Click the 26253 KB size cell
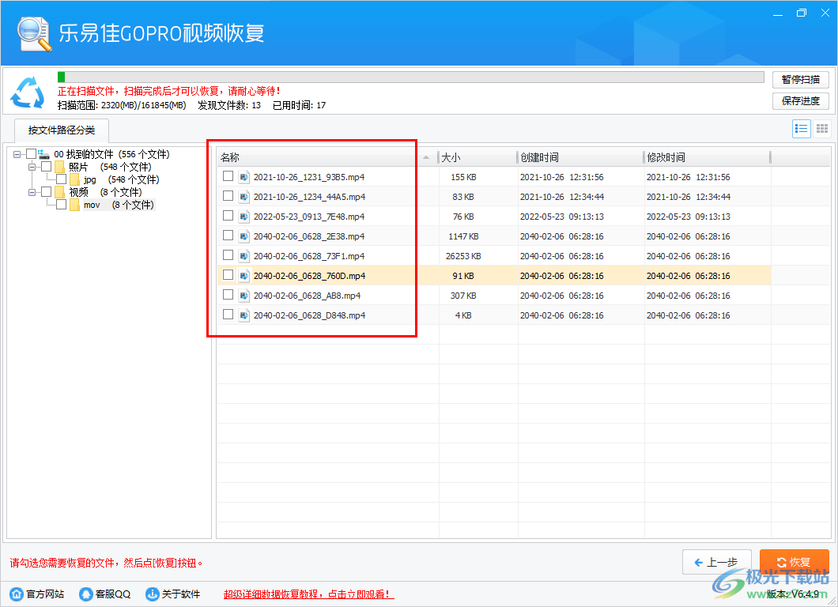This screenshot has height=607, width=838. point(463,256)
